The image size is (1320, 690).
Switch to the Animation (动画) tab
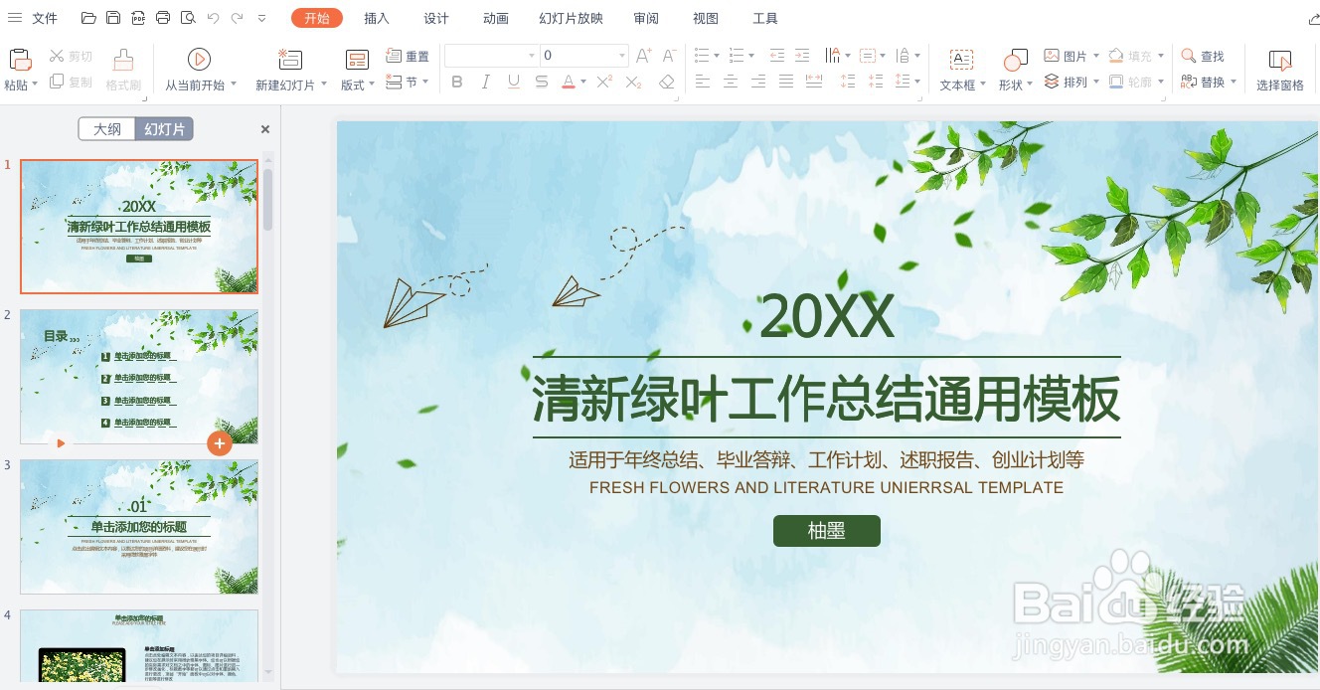coord(496,18)
